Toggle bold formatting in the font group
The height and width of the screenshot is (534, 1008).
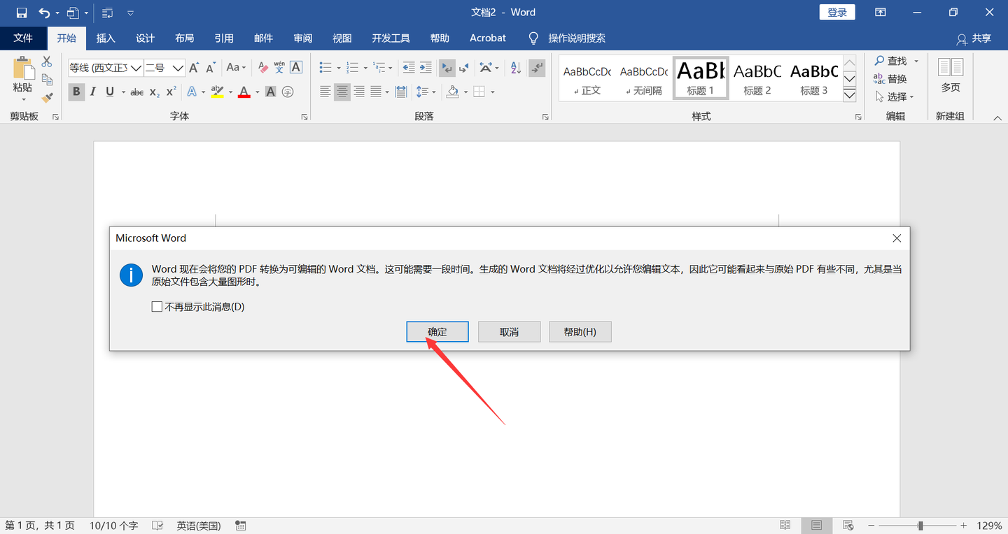pyautogui.click(x=76, y=92)
